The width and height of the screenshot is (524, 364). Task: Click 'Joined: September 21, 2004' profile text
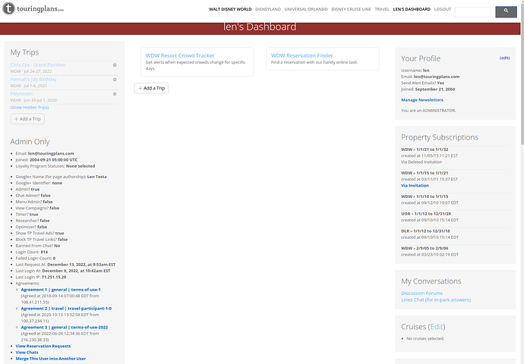(428, 89)
